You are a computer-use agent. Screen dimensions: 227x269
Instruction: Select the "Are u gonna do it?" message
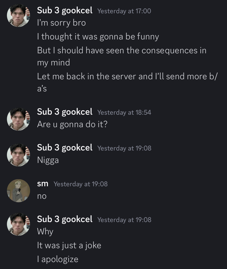[72, 124]
